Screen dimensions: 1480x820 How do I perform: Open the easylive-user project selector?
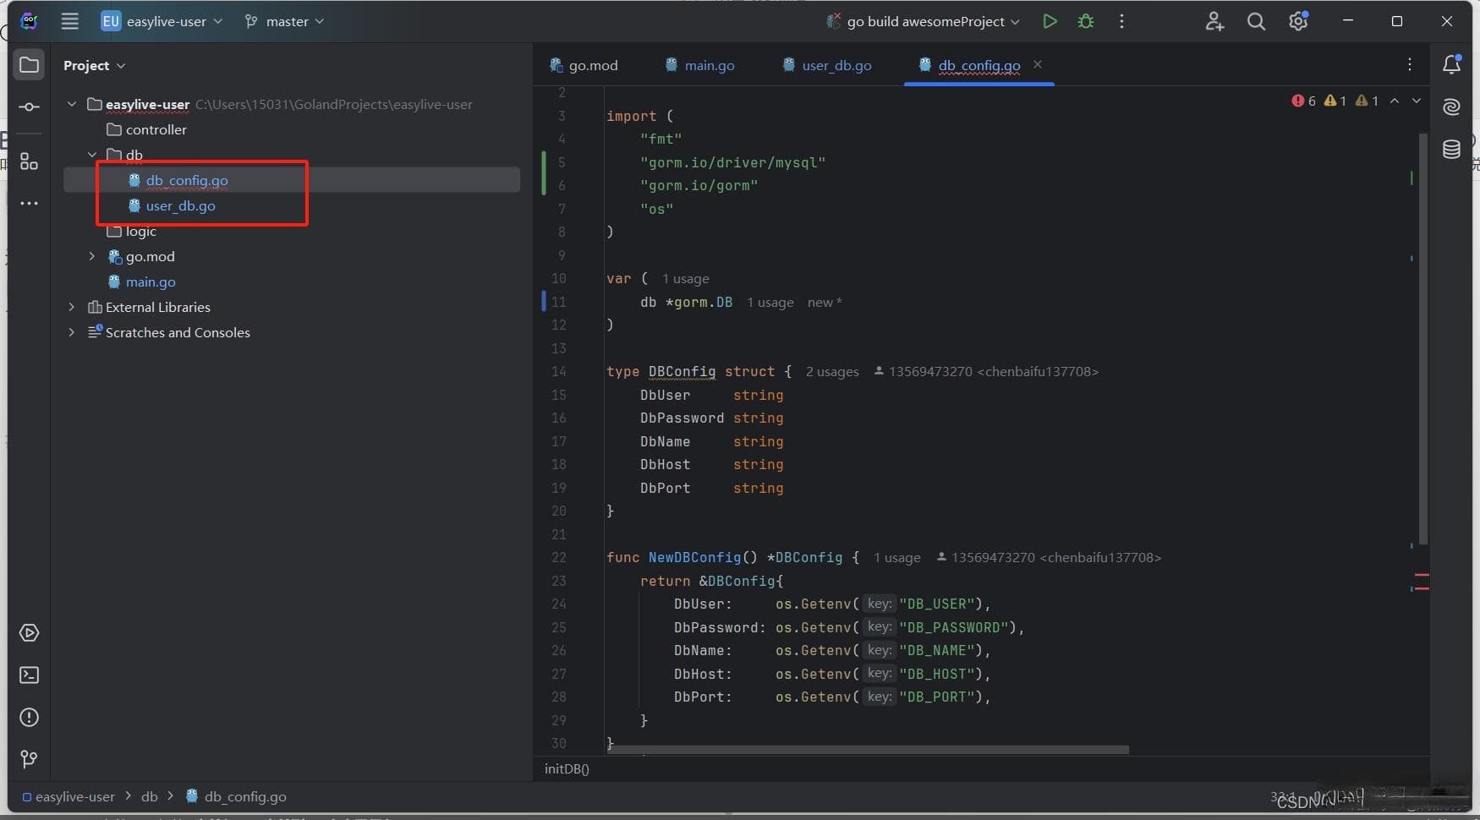click(x=162, y=21)
